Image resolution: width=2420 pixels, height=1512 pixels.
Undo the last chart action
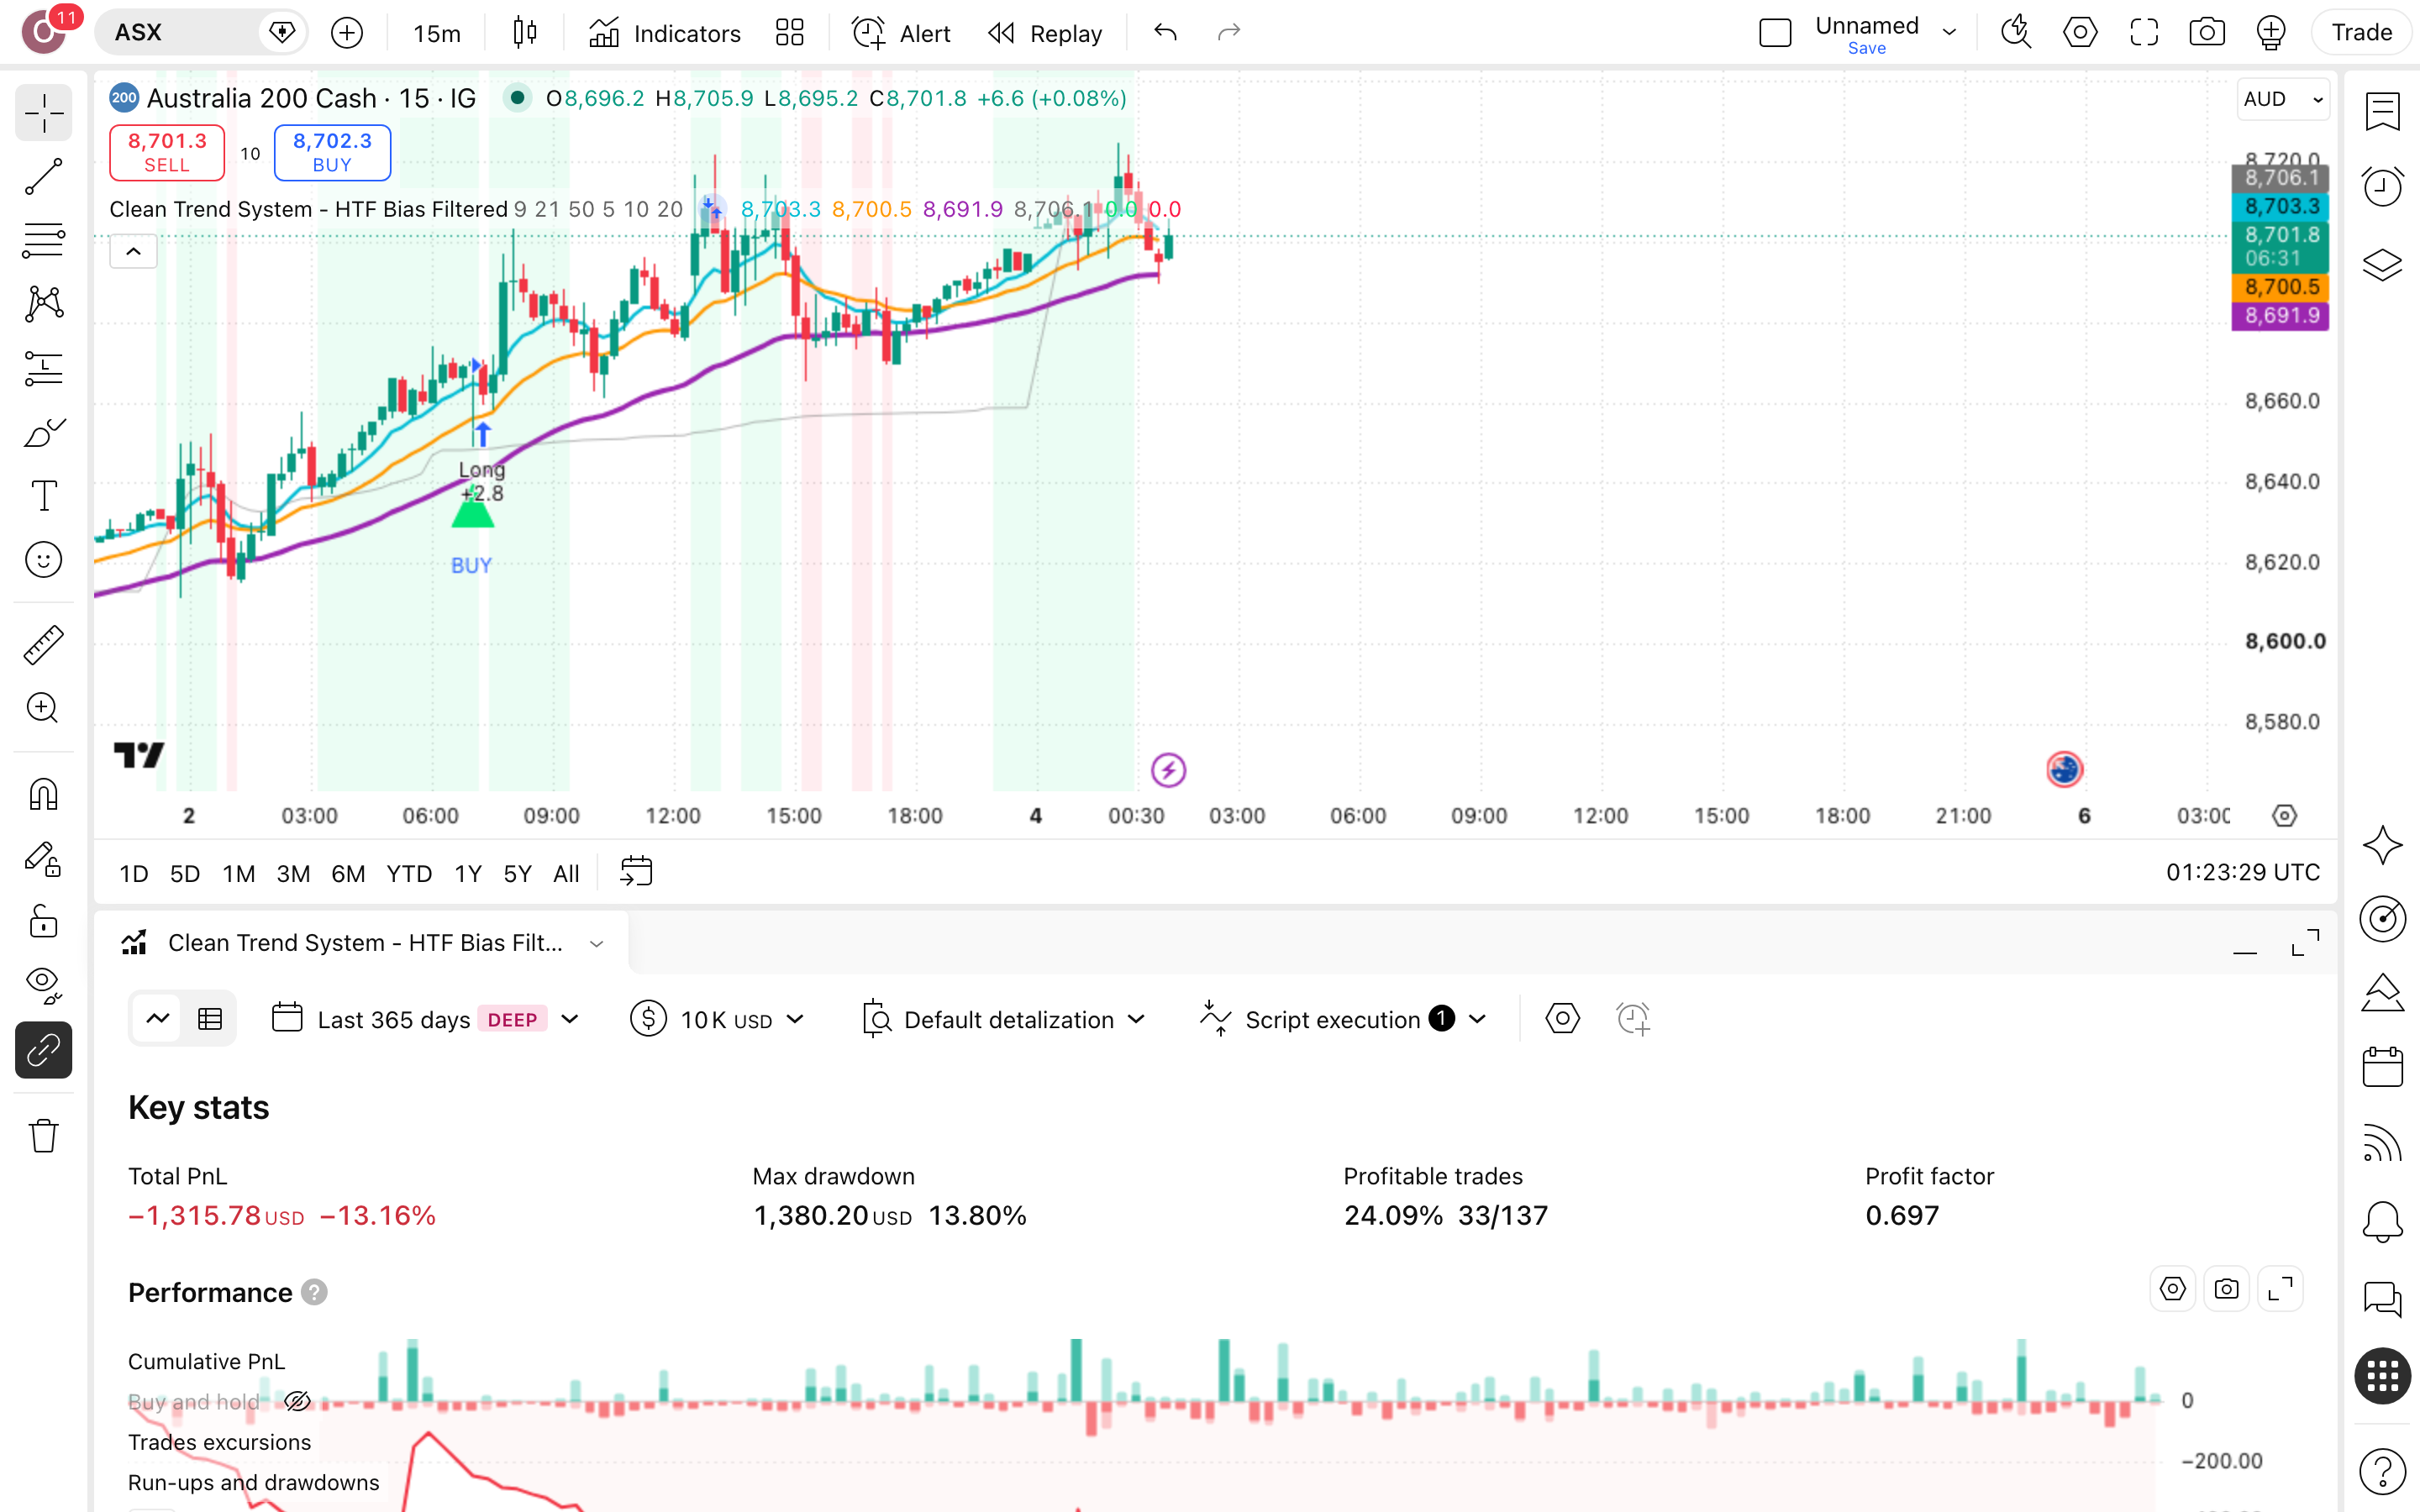pyautogui.click(x=1165, y=33)
